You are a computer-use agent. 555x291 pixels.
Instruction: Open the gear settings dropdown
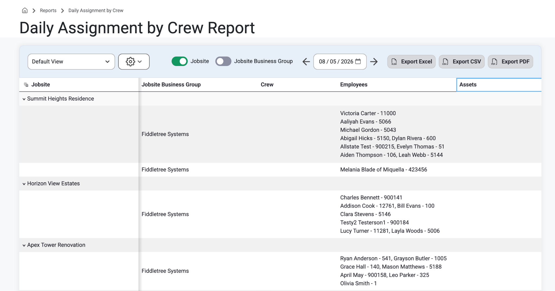pos(134,62)
